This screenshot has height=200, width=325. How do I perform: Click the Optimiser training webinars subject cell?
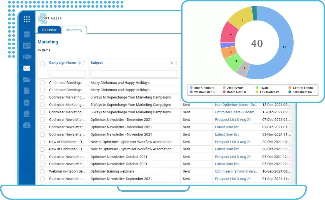(x=112, y=171)
